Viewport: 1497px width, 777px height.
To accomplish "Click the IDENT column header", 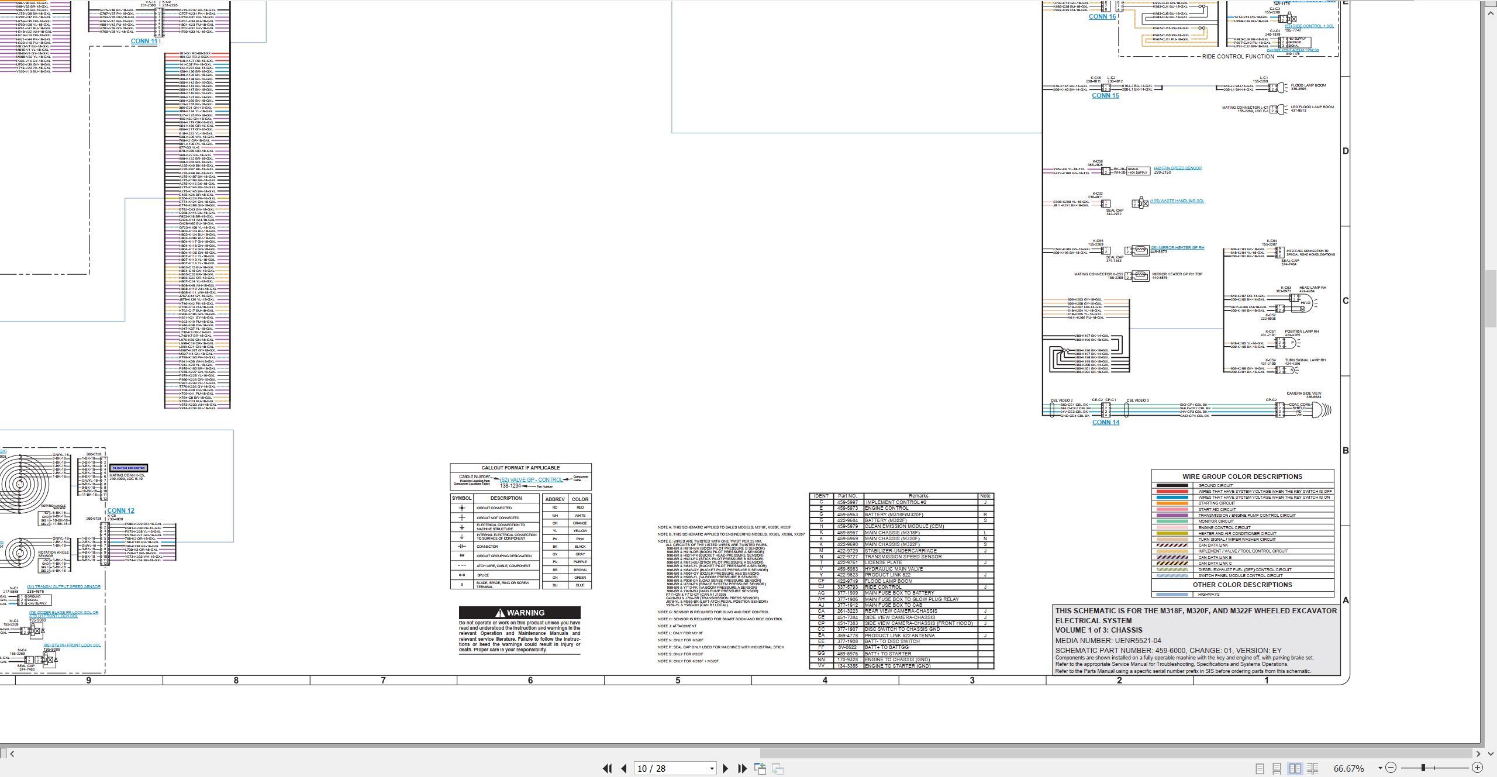I will pos(821,496).
